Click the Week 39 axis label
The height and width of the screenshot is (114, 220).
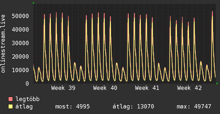(63, 88)
